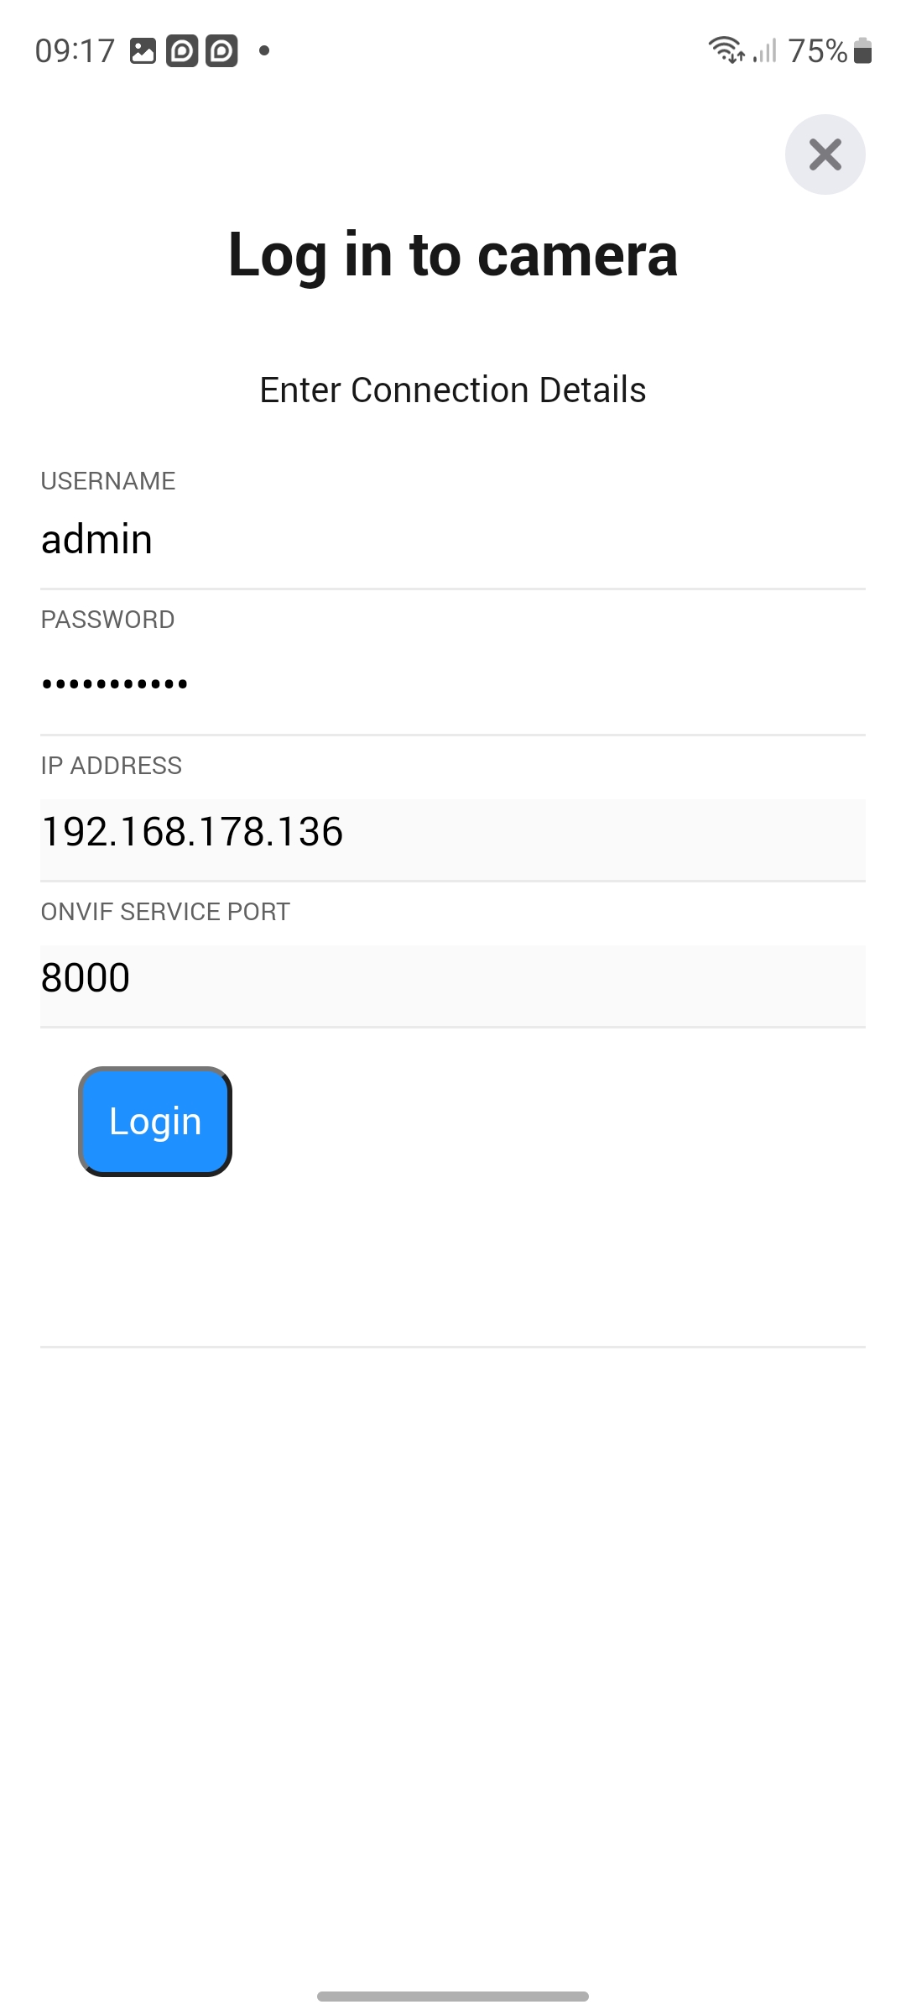Tap the 09:17 clock
Image resolution: width=906 pixels, height=2015 pixels.
[75, 51]
